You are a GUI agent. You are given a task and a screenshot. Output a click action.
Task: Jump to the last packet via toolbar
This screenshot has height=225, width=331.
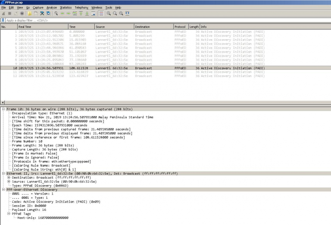[x=87, y=13]
